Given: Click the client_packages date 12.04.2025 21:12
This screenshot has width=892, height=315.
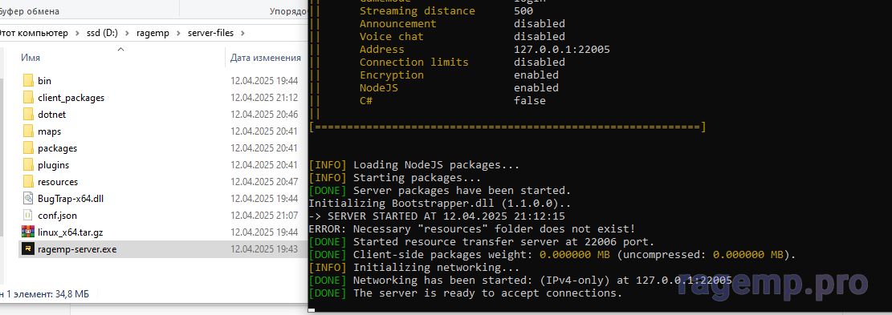Looking at the screenshot, I should (x=264, y=98).
